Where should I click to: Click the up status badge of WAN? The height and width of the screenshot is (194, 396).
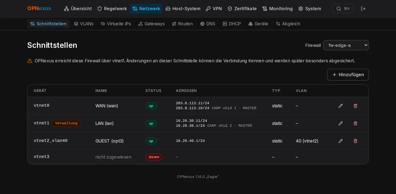point(151,106)
